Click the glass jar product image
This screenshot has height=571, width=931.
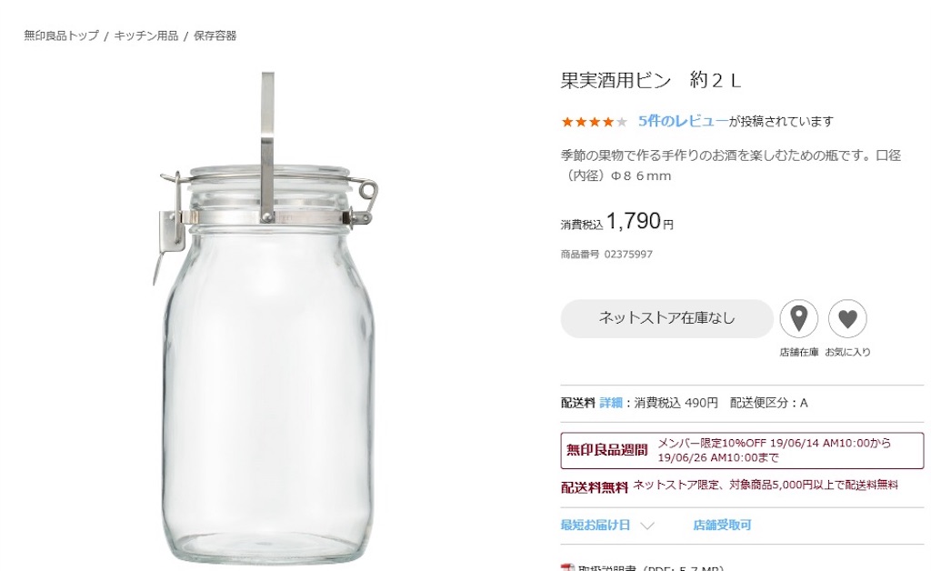point(268,364)
